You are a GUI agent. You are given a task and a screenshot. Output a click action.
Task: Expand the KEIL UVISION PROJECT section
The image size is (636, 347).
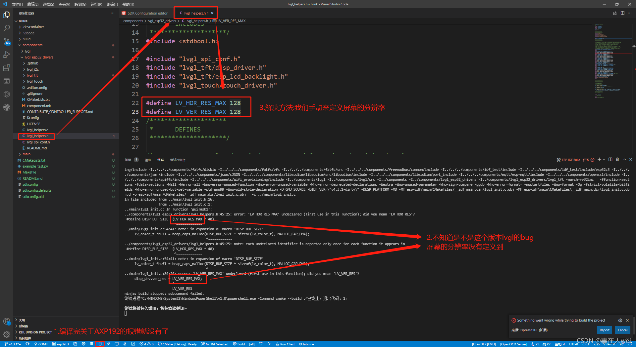[35, 332]
